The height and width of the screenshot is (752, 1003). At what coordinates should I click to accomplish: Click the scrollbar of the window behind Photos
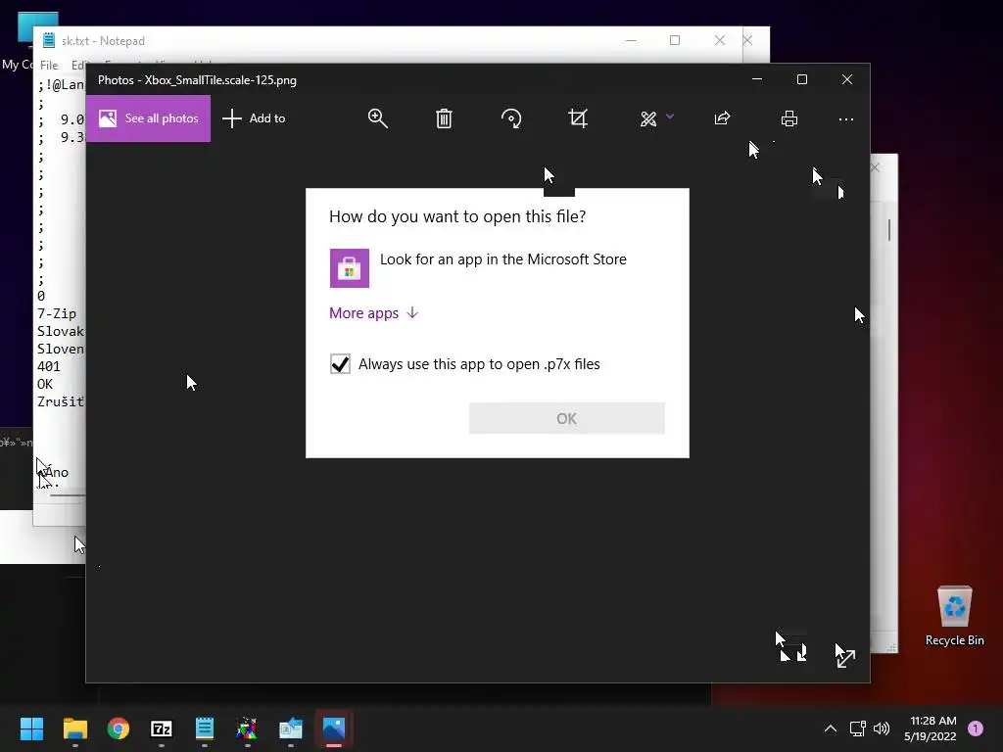pos(889,229)
